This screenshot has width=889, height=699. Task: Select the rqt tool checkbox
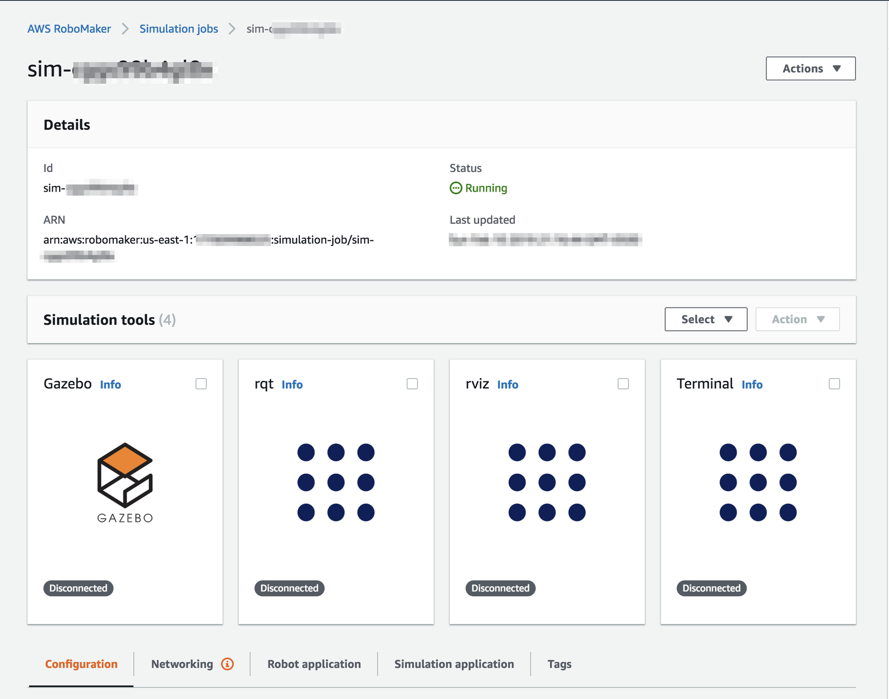point(412,384)
